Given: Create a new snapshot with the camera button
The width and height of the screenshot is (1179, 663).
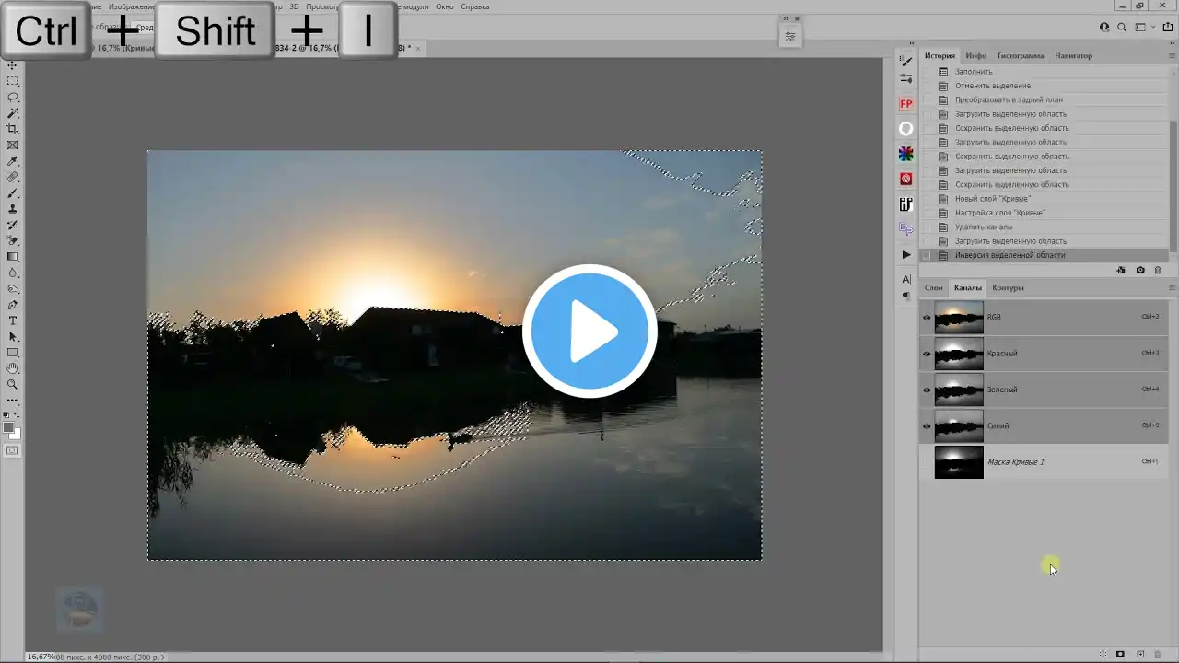Looking at the screenshot, I should (1140, 270).
